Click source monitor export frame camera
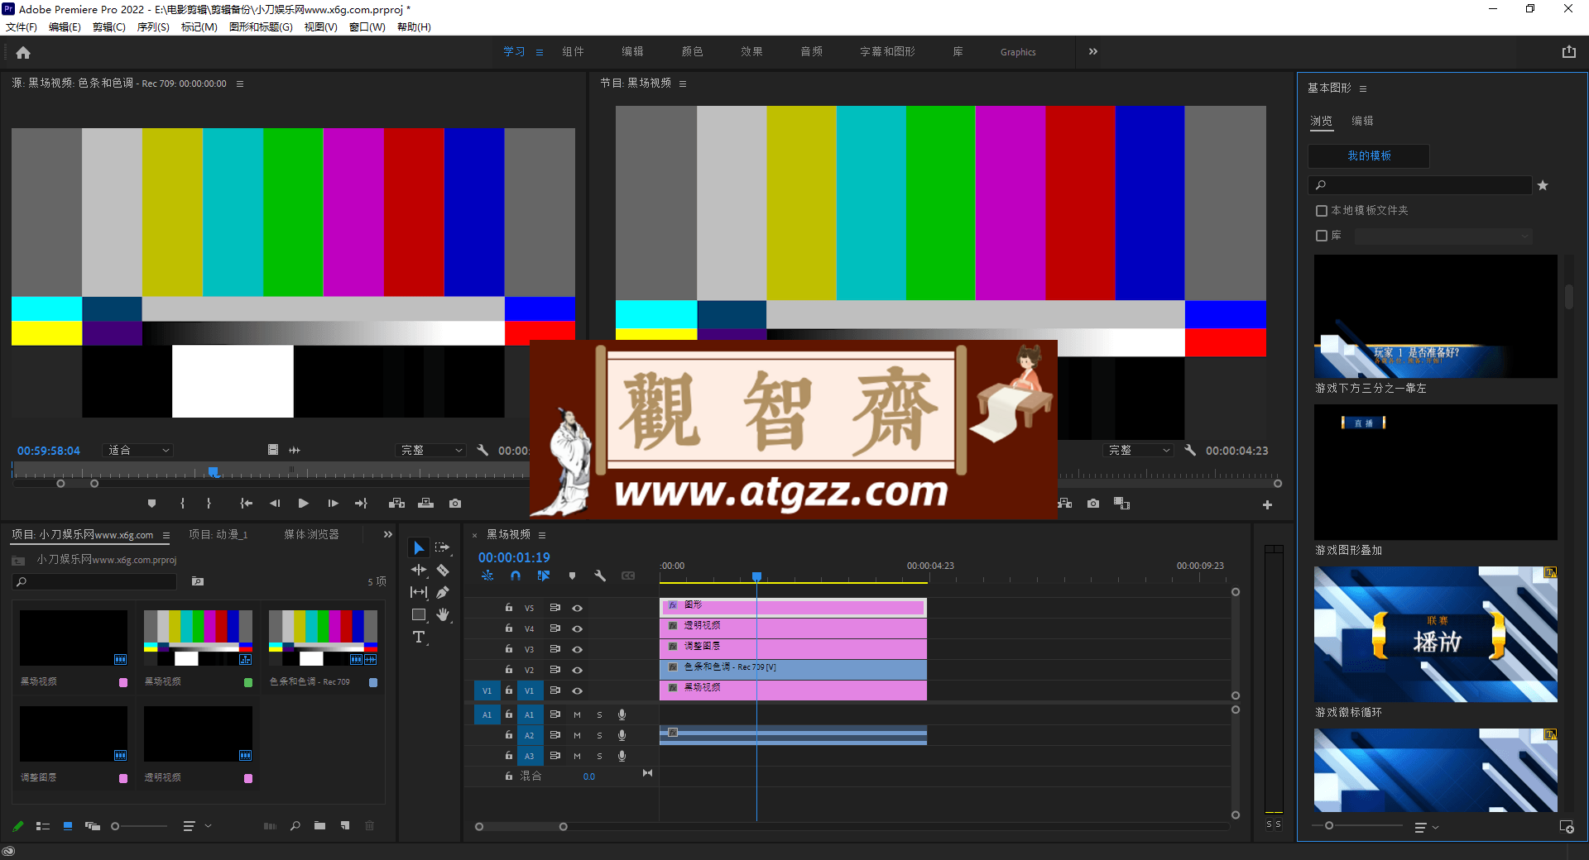Image resolution: width=1589 pixels, height=860 pixels. coord(455,503)
